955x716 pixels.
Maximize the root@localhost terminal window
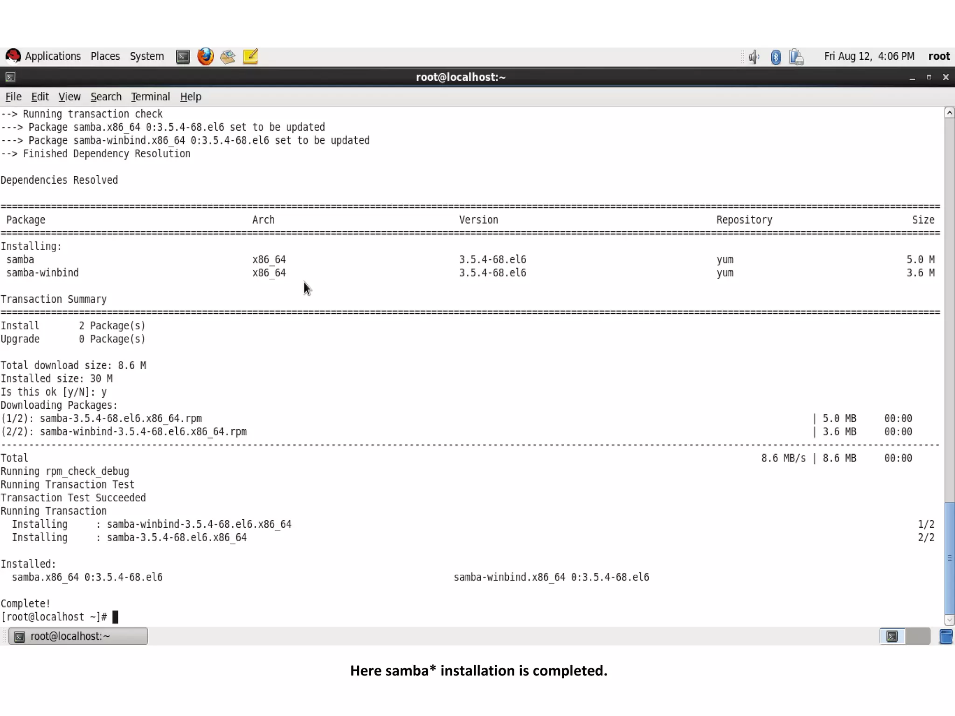[x=929, y=77]
